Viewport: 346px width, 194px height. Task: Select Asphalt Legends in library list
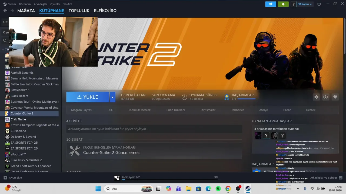pos(22,72)
